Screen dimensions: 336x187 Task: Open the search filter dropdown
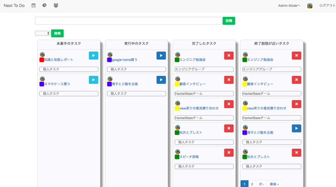[x=42, y=33]
